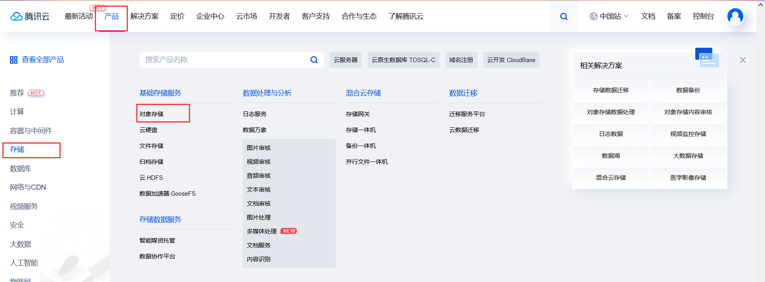
Task: Open 数据加速器 GooseFS link
Action: (167, 194)
